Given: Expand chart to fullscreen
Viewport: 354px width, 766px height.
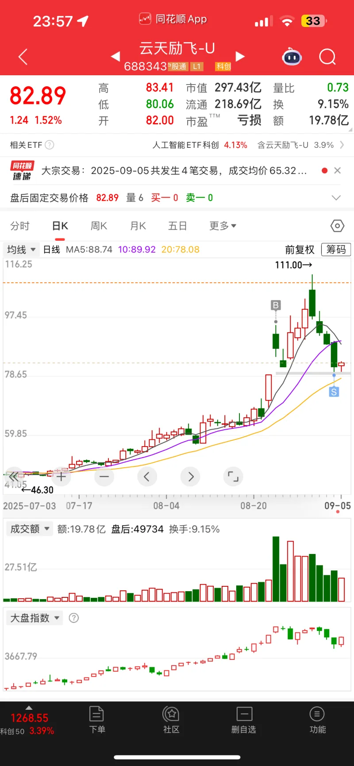Looking at the screenshot, I should [x=233, y=477].
